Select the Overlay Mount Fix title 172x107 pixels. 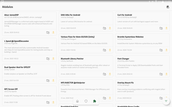[125, 83]
